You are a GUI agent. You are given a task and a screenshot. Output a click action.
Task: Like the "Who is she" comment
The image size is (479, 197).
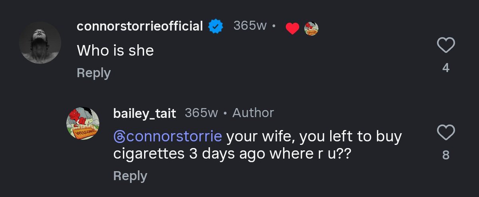[x=446, y=46]
